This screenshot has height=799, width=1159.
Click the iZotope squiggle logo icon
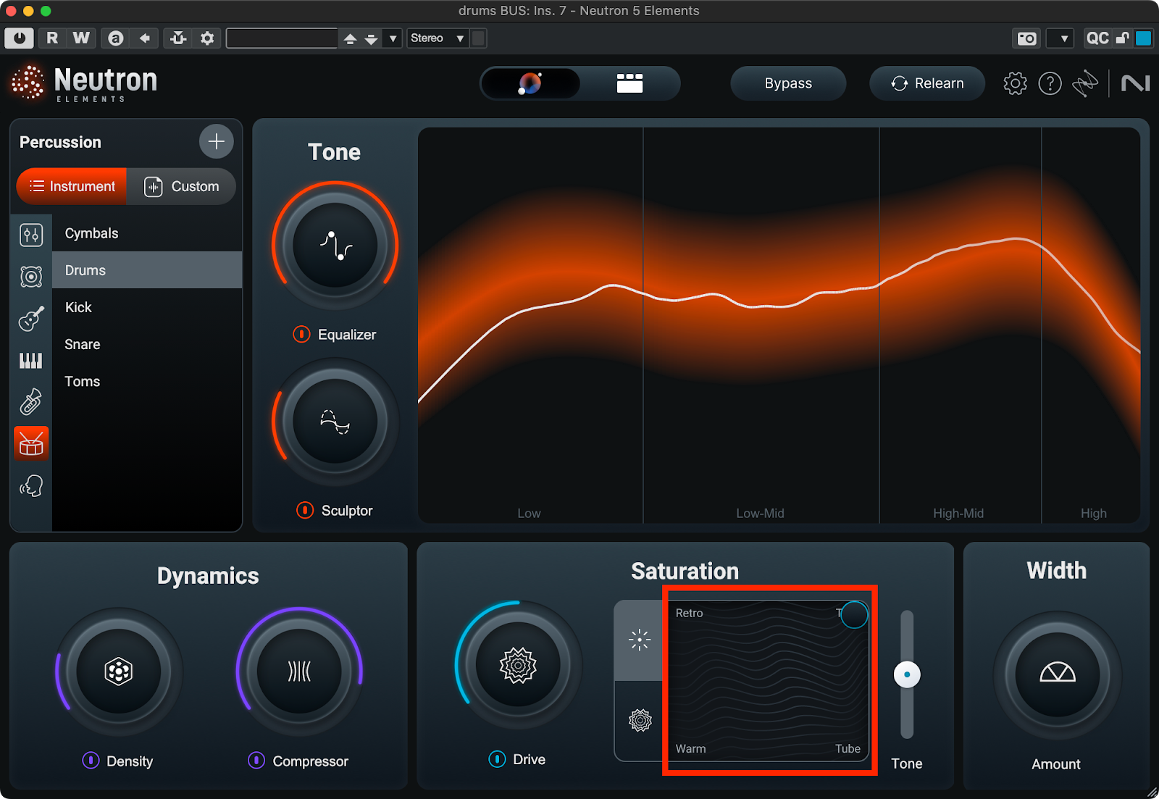point(1084,83)
